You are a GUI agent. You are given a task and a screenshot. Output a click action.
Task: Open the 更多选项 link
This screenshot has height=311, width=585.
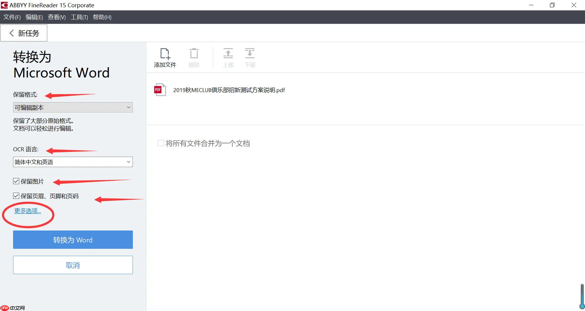(x=27, y=210)
